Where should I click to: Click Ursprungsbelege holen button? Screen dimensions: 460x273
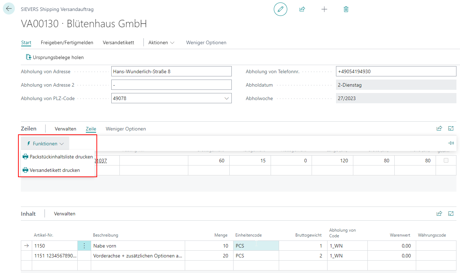tap(55, 57)
